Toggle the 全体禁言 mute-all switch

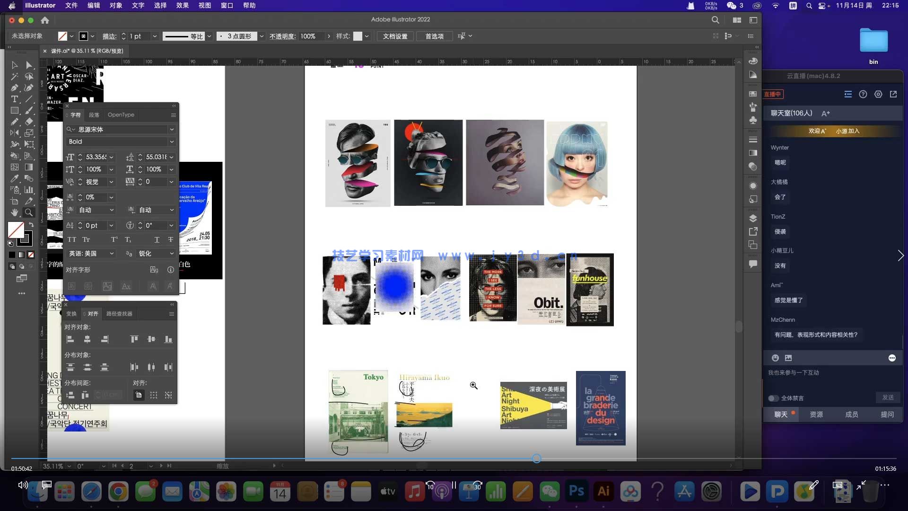pyautogui.click(x=773, y=398)
